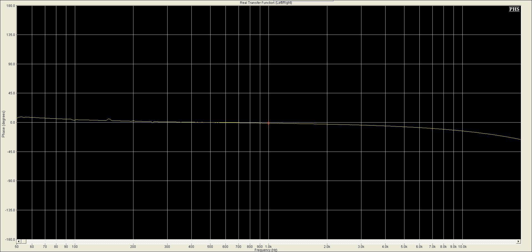
Task: Click the Phase (degrees) axis label
Action: [4, 124]
